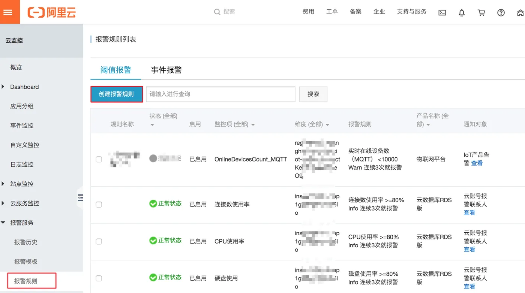Click 查看 link in IoT产品告警 row
Viewport: 525px width, 293px height.
pyautogui.click(x=477, y=163)
